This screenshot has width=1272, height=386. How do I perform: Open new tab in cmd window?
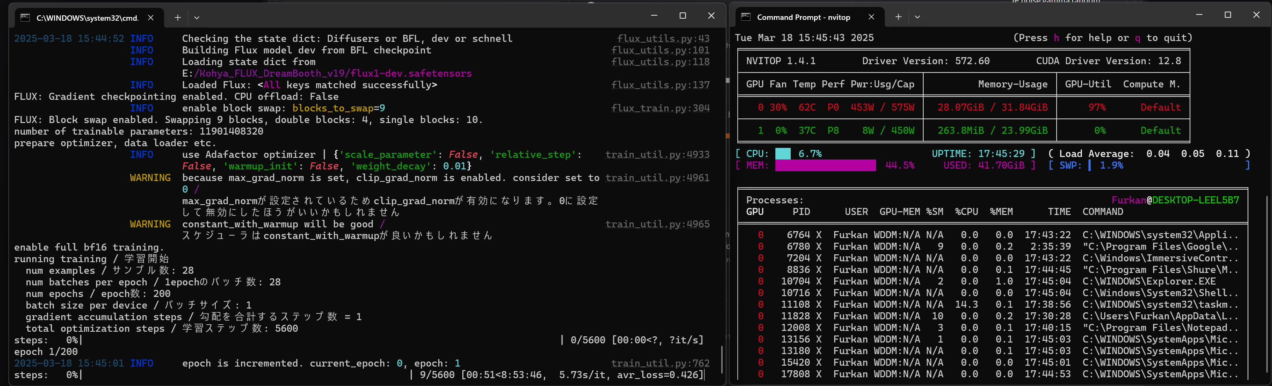[178, 18]
